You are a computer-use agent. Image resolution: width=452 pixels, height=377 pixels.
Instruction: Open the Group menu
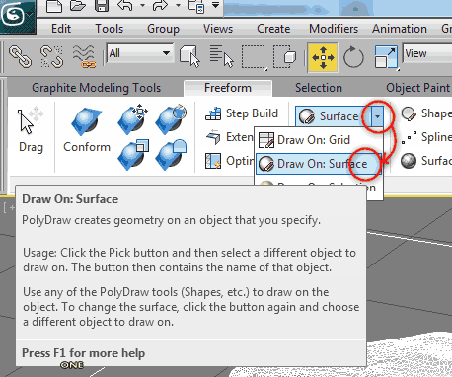click(x=163, y=29)
